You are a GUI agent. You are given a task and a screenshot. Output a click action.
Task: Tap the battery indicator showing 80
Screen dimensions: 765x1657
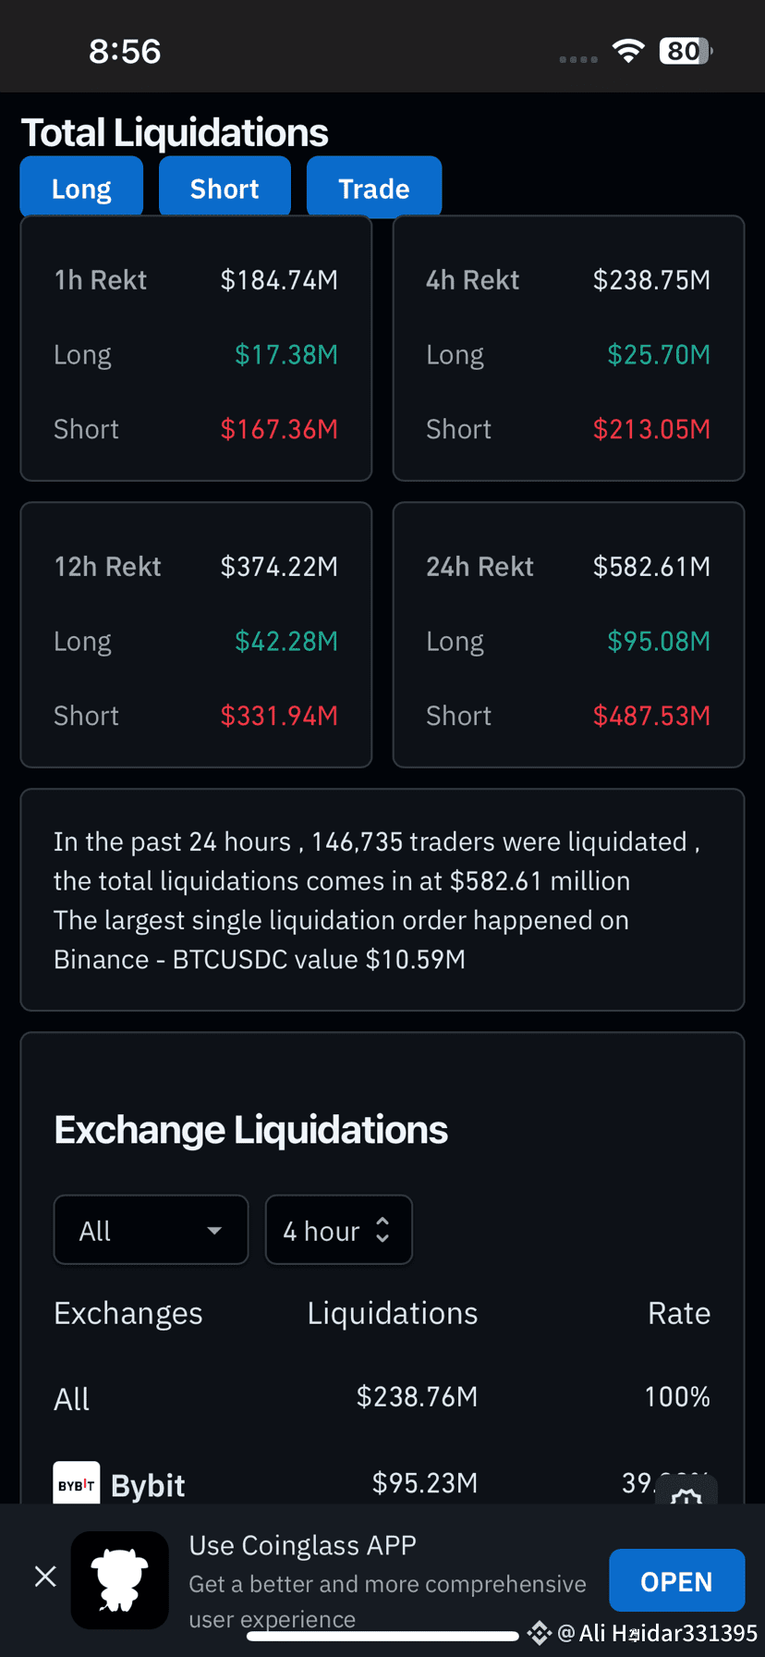click(686, 51)
